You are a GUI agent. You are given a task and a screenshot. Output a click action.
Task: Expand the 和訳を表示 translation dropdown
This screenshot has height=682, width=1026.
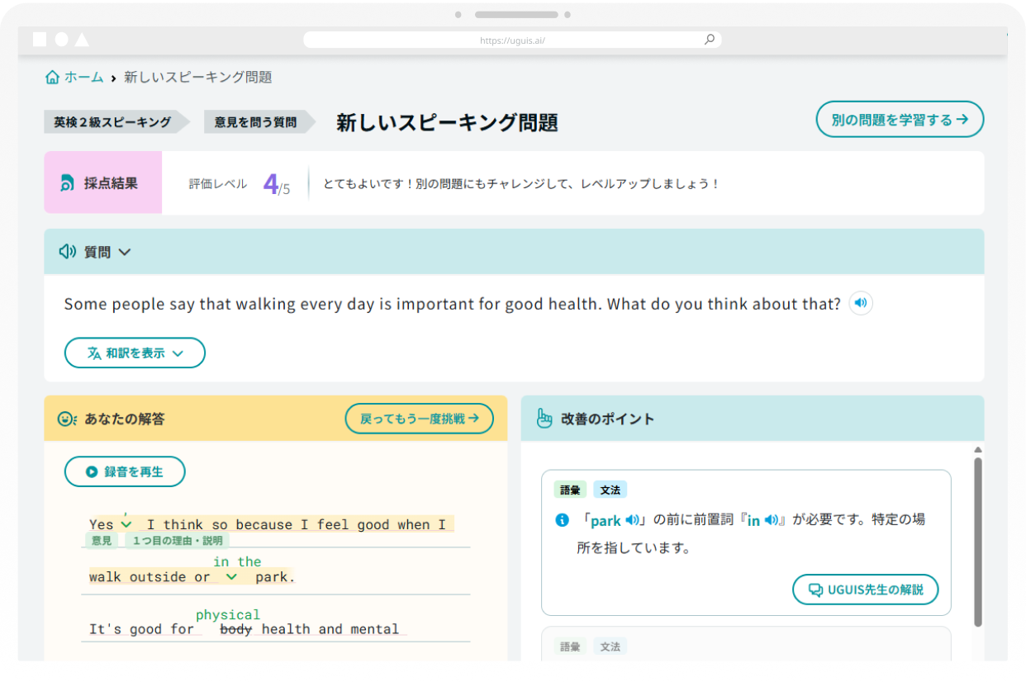[135, 353]
